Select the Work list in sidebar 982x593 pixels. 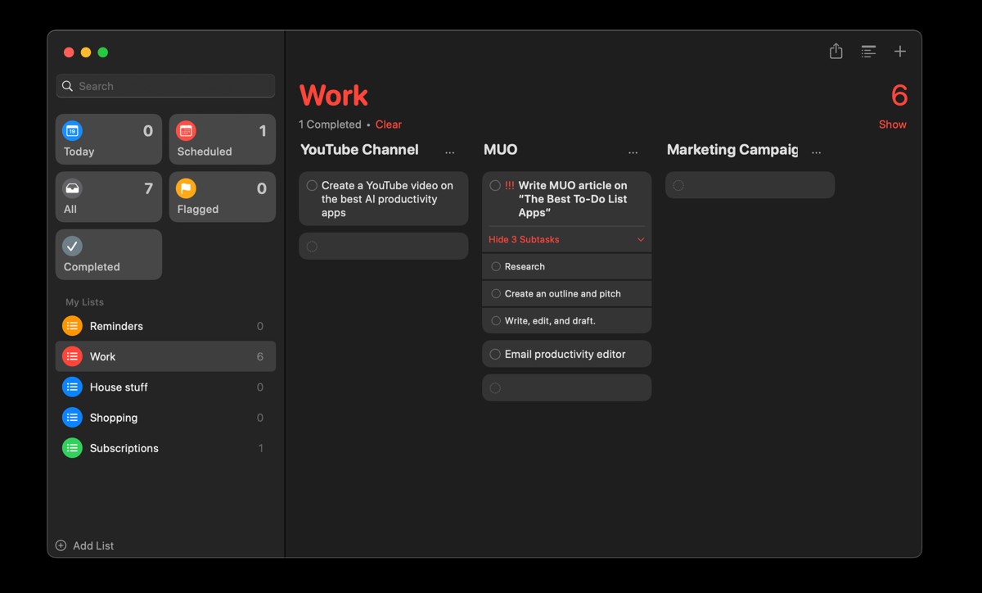coord(165,356)
